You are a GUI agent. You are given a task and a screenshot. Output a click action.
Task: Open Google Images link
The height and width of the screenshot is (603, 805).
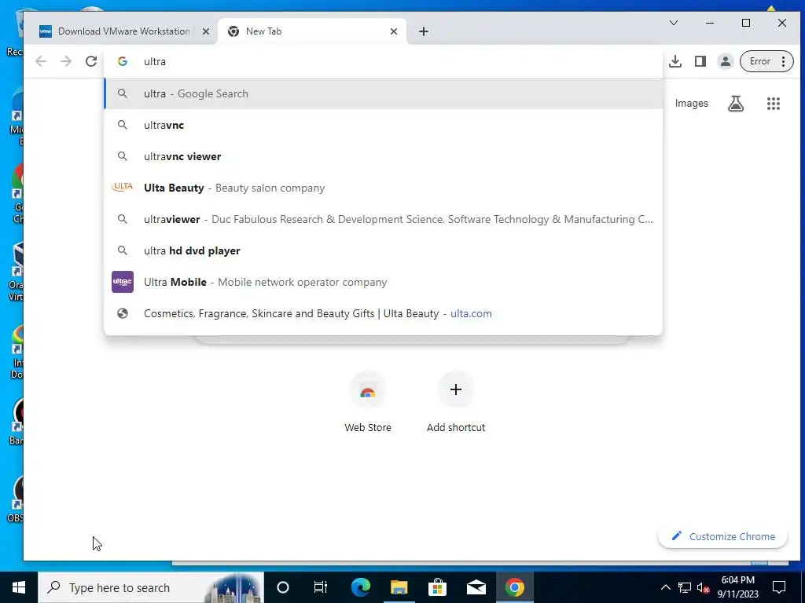point(691,104)
